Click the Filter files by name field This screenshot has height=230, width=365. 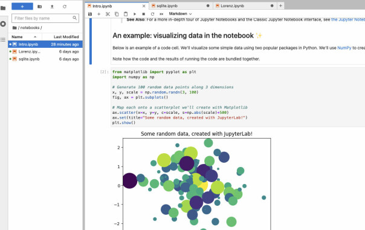point(45,18)
